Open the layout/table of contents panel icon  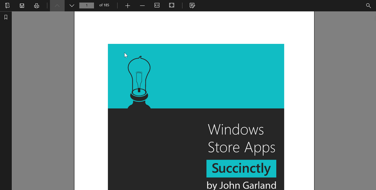[x=7, y=6]
